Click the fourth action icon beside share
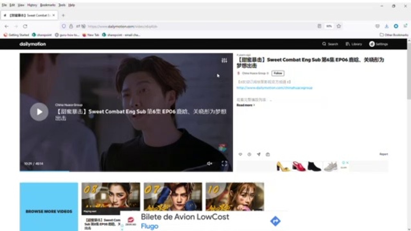This screenshot has height=231, width=411. 268,154
